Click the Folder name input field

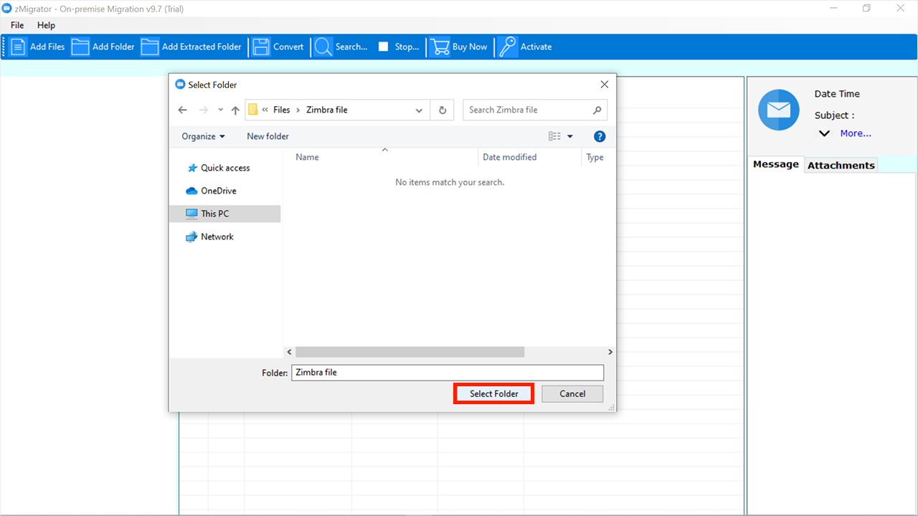click(x=448, y=373)
